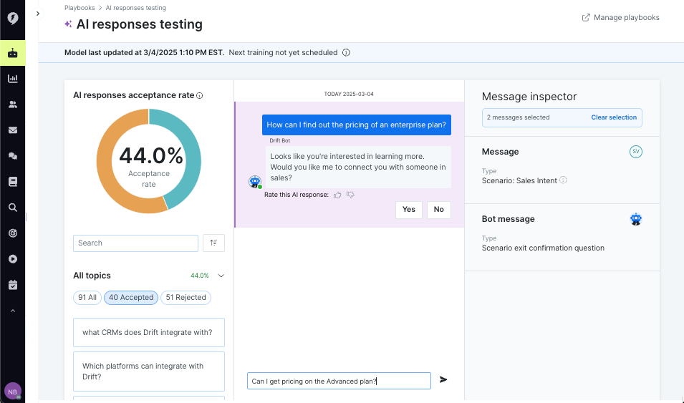This screenshot has height=403, width=684.
Task: Select 'what CRMs does Drift integrate with?' question
Action: click(149, 332)
